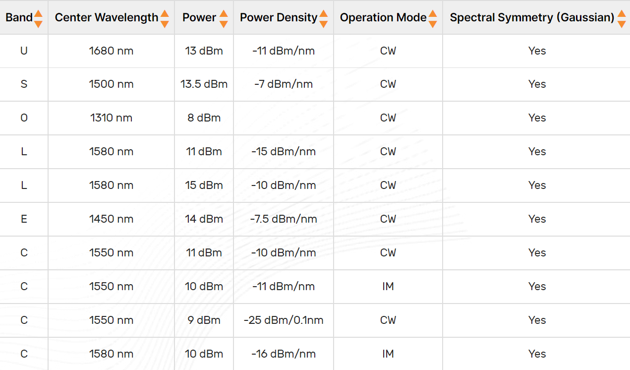Sort Operation Mode descending with down arrow
The width and height of the screenshot is (630, 370).
[432, 23]
